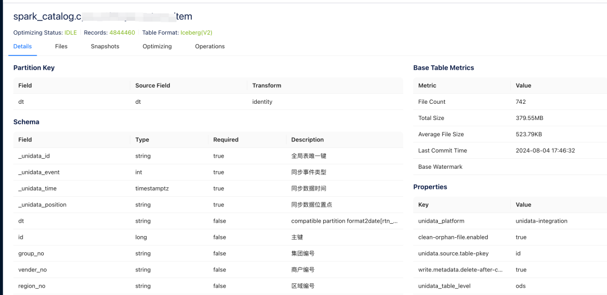The image size is (607, 295).
Task: Click the truncated write.metadata.delete-after-c... key
Action: point(460,270)
